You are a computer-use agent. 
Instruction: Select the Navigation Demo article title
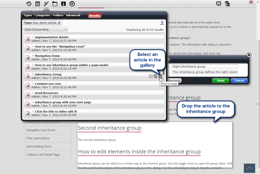tap(47, 56)
